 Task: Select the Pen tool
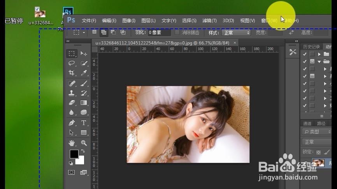click(x=72, y=122)
